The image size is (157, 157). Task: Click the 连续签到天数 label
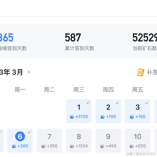pyautogui.click(x=13, y=48)
